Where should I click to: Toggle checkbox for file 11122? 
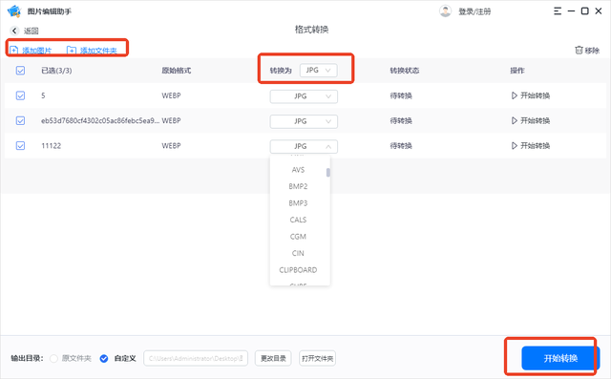pos(20,146)
